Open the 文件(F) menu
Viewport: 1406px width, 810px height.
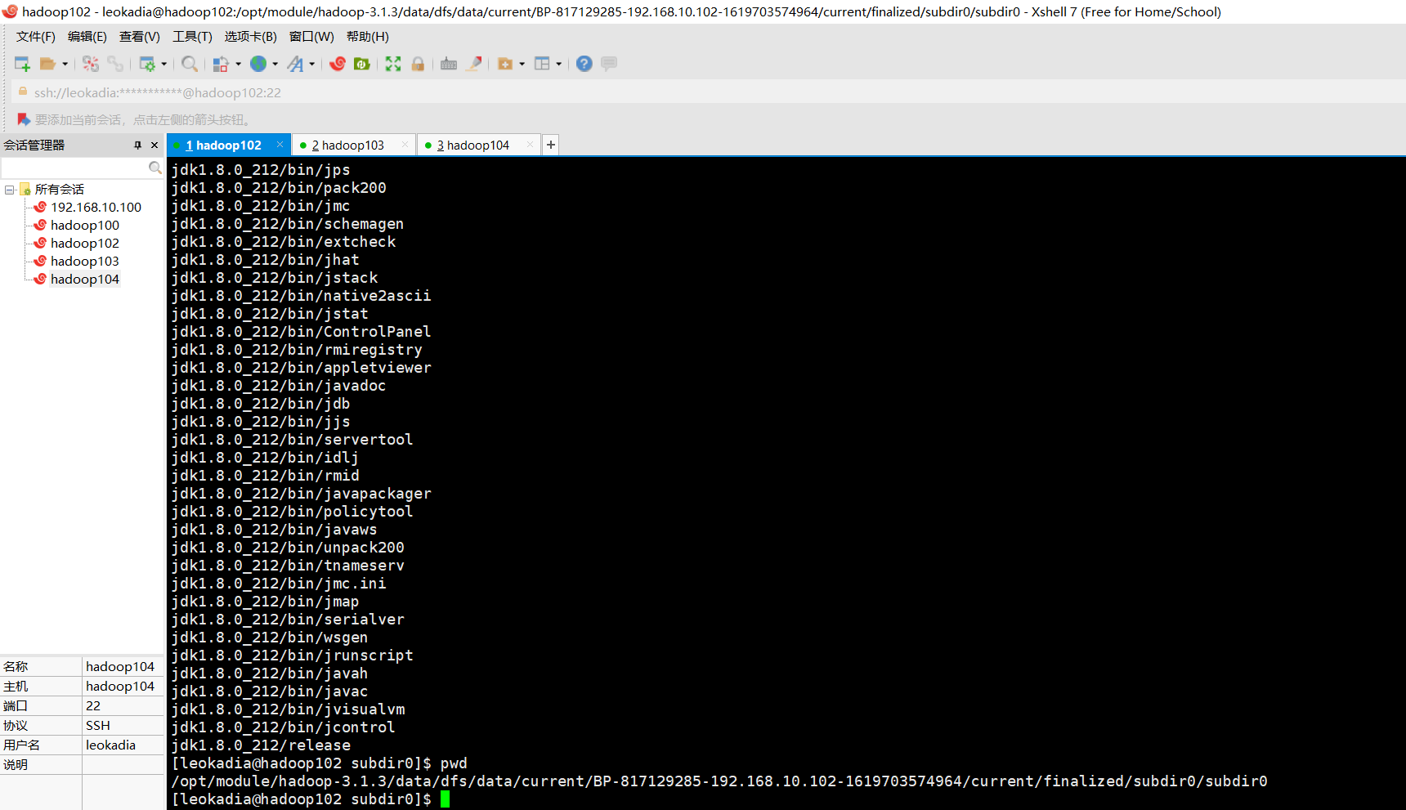(36, 37)
